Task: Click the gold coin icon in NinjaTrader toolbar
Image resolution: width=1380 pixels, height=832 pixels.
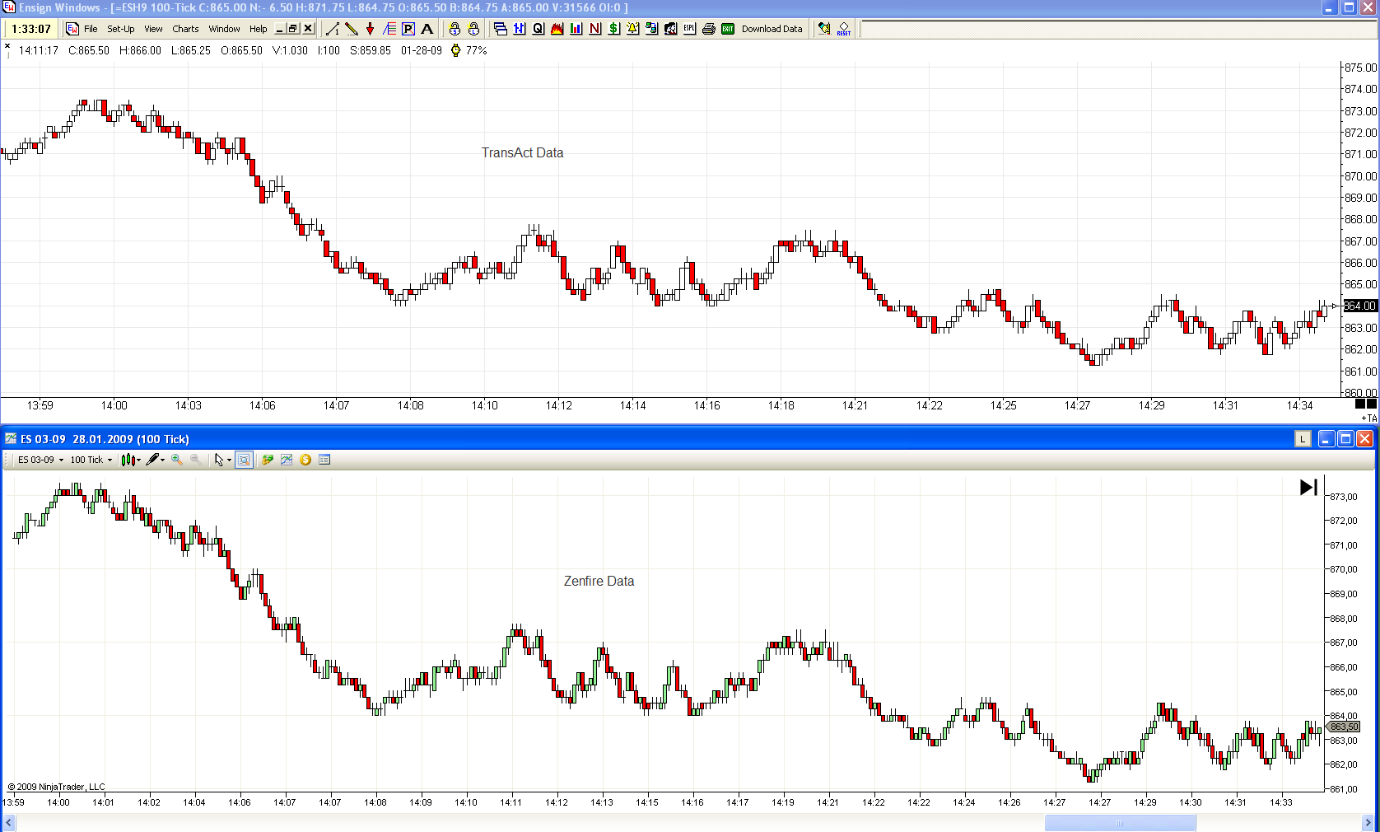Action: [305, 460]
